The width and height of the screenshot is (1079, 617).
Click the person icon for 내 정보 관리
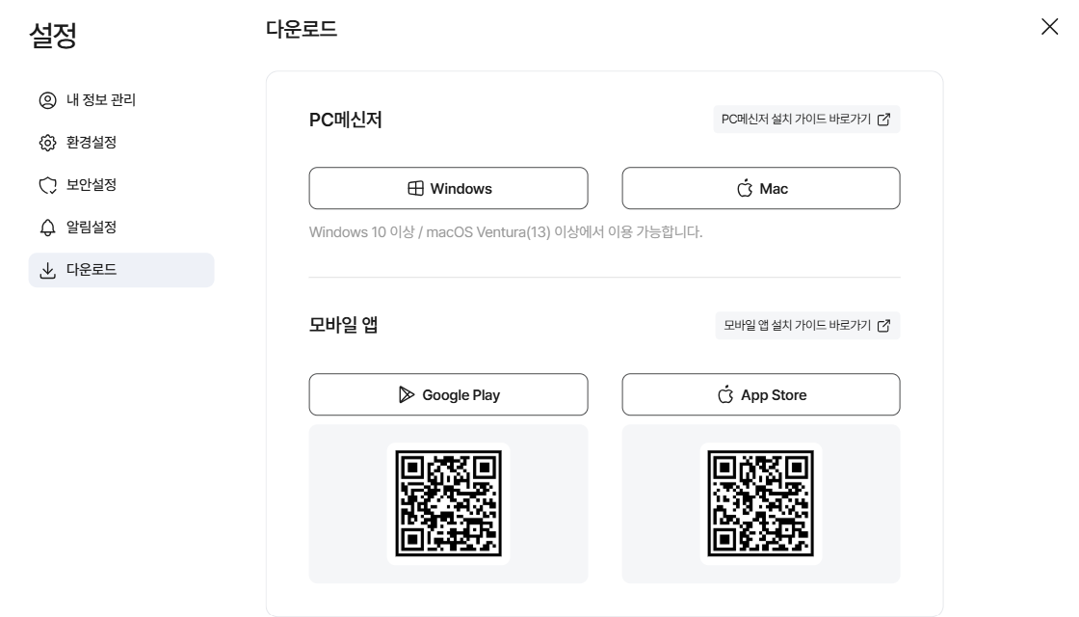click(x=47, y=100)
